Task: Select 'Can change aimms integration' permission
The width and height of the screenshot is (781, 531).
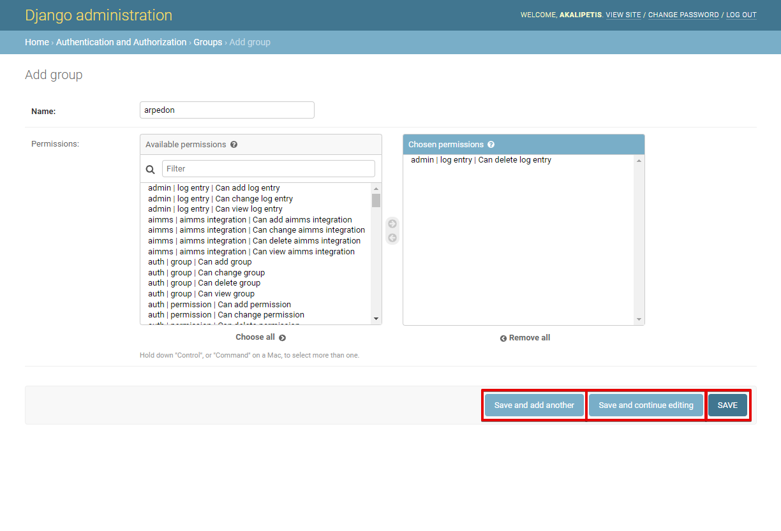Action: click(256, 230)
